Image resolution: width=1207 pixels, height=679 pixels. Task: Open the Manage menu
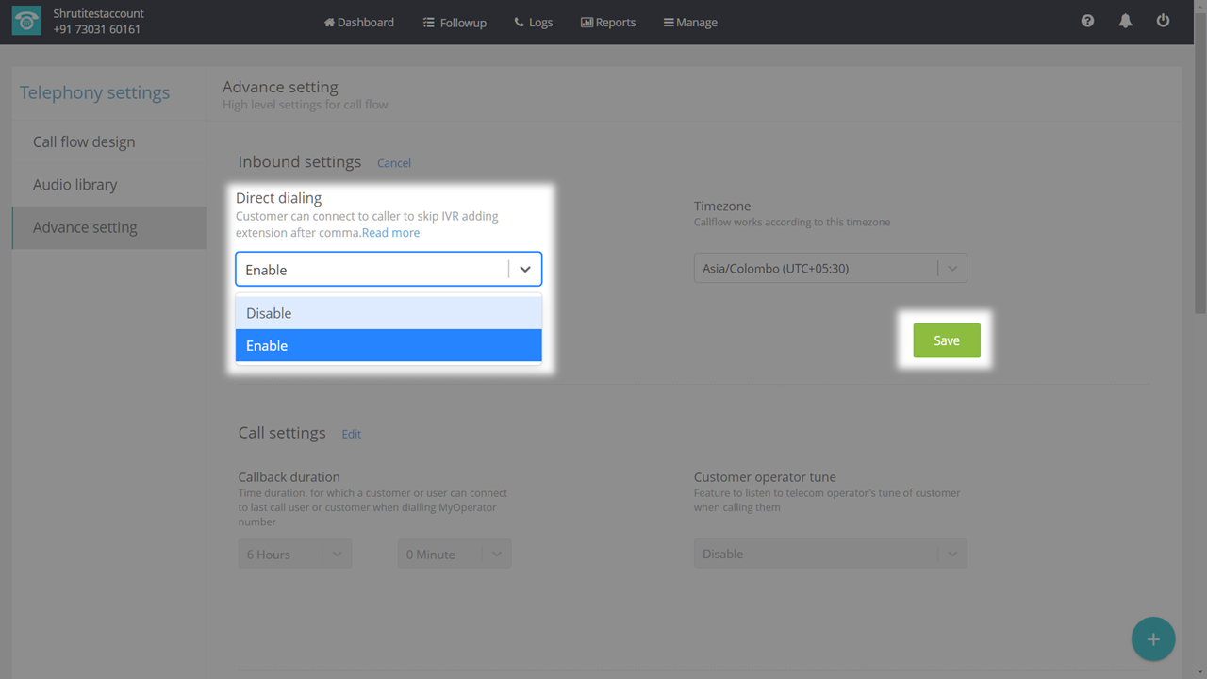pyautogui.click(x=690, y=22)
